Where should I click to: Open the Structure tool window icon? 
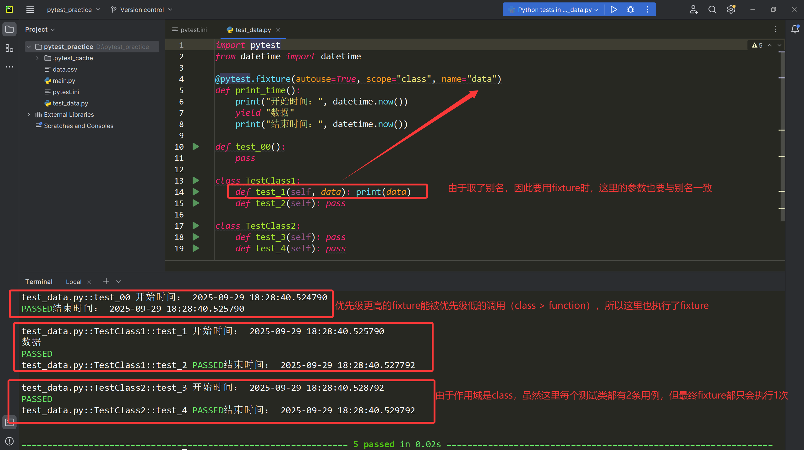click(9, 48)
